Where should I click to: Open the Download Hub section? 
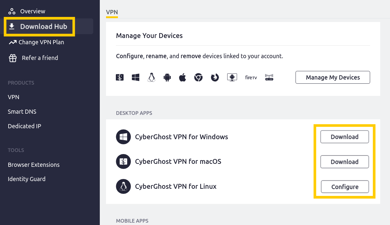point(44,26)
